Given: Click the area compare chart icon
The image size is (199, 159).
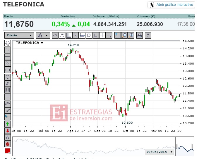Looking at the screenshot, I should coord(82,35).
